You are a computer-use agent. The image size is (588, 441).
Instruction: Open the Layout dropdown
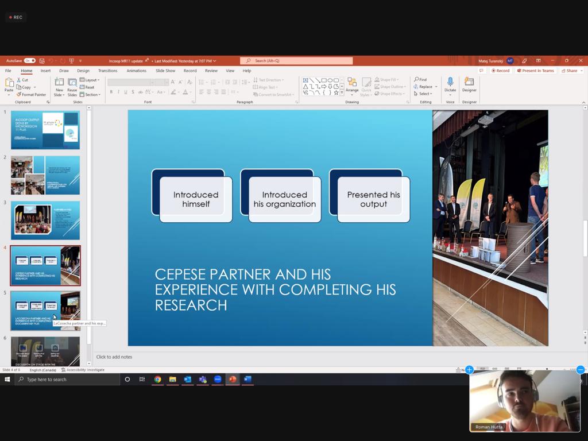[x=90, y=80]
